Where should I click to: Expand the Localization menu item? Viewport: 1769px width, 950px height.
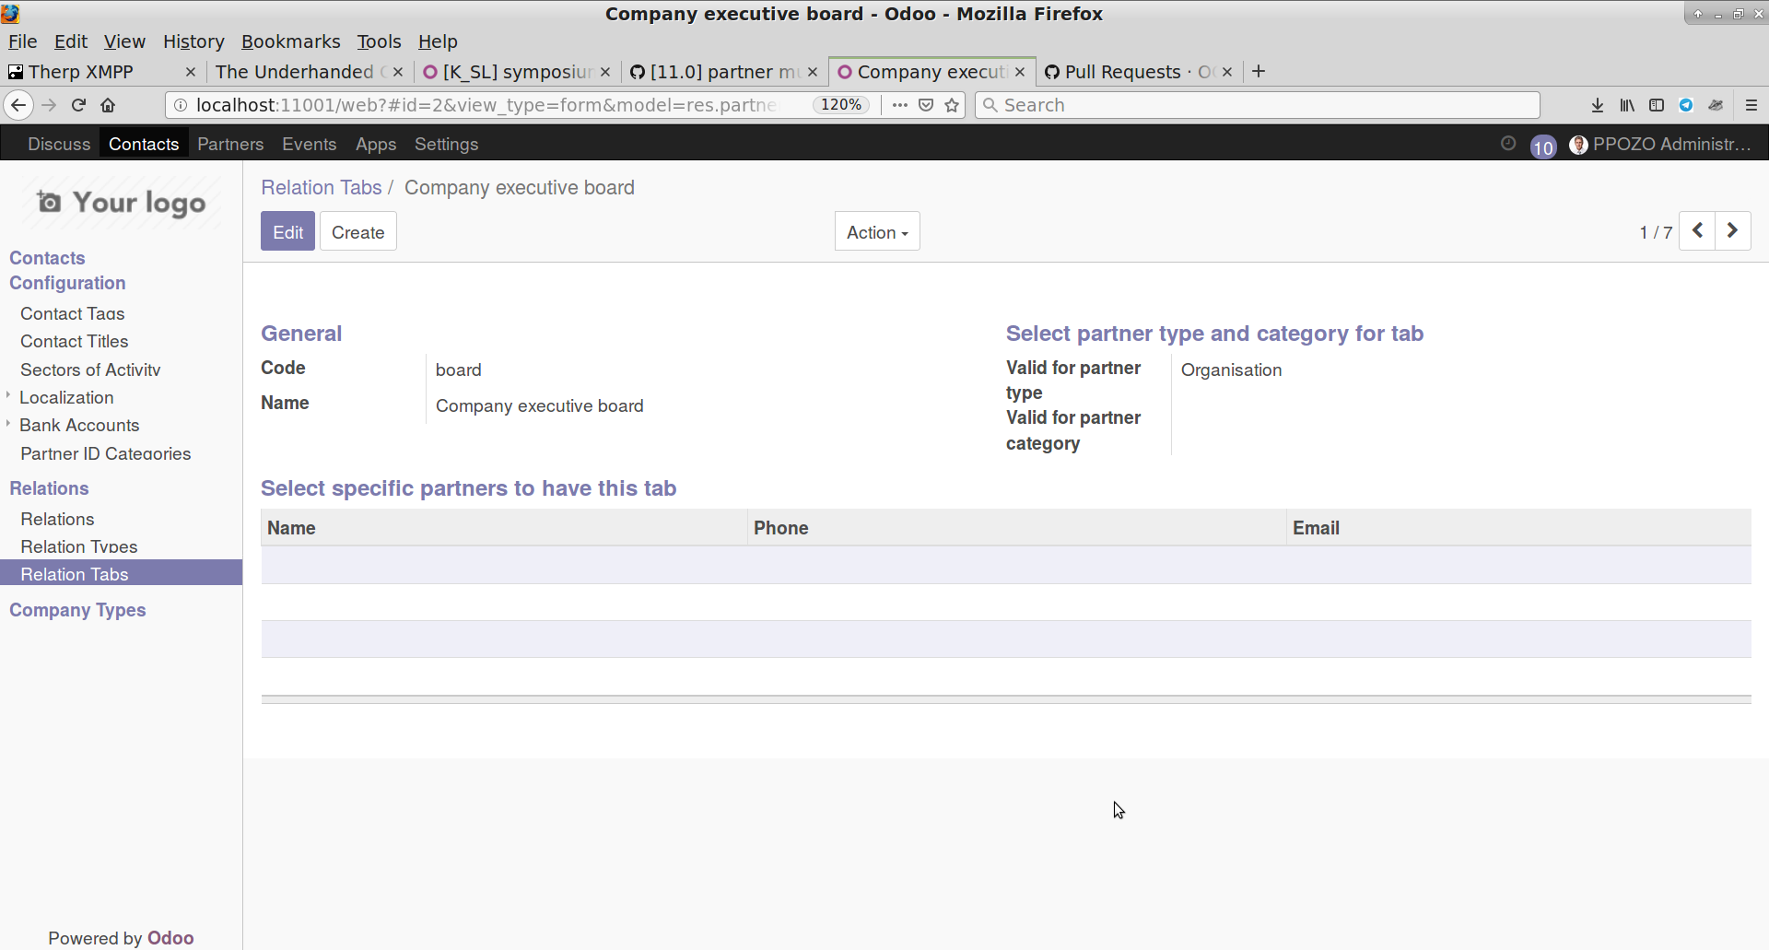click(x=66, y=397)
